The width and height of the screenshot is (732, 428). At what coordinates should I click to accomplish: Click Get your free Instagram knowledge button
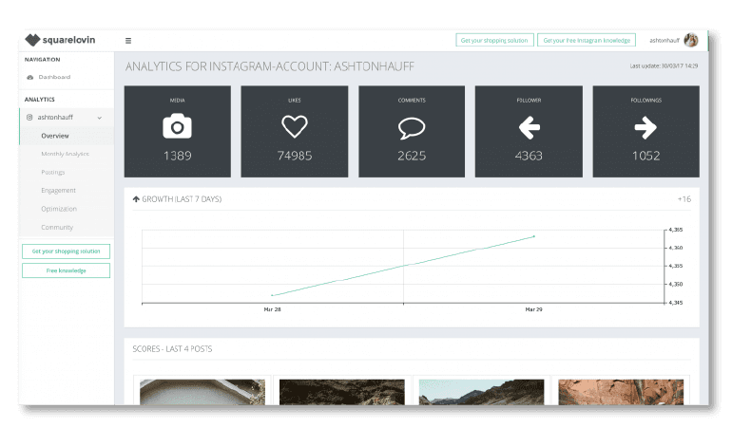(x=586, y=41)
